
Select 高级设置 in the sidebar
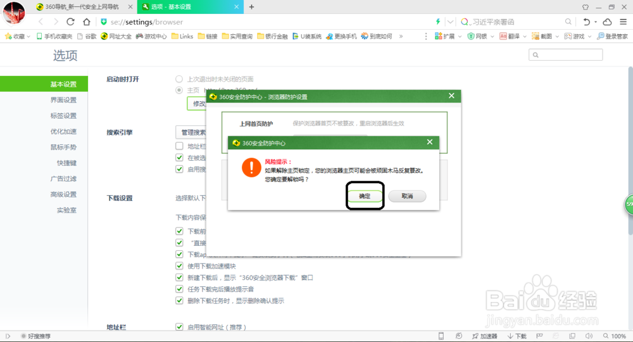pos(63,194)
